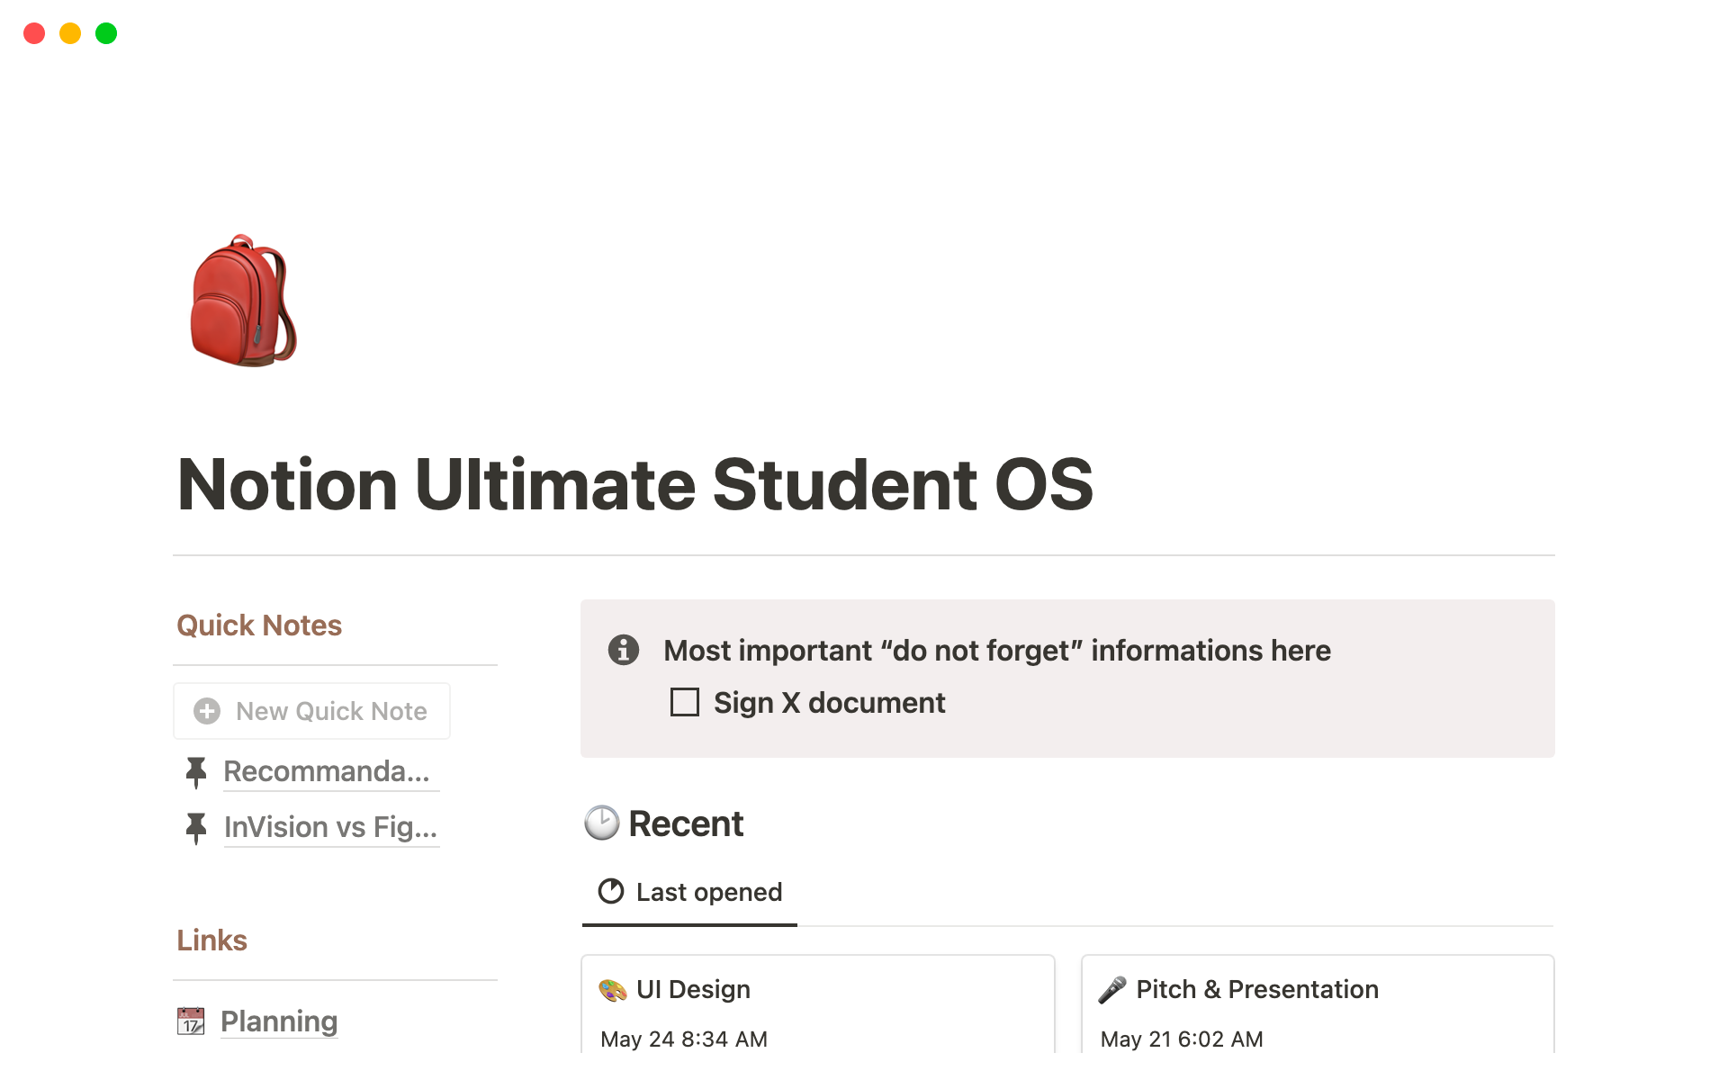Click the plus icon in New Quick Note
The width and height of the screenshot is (1728, 1080).
coord(207,711)
